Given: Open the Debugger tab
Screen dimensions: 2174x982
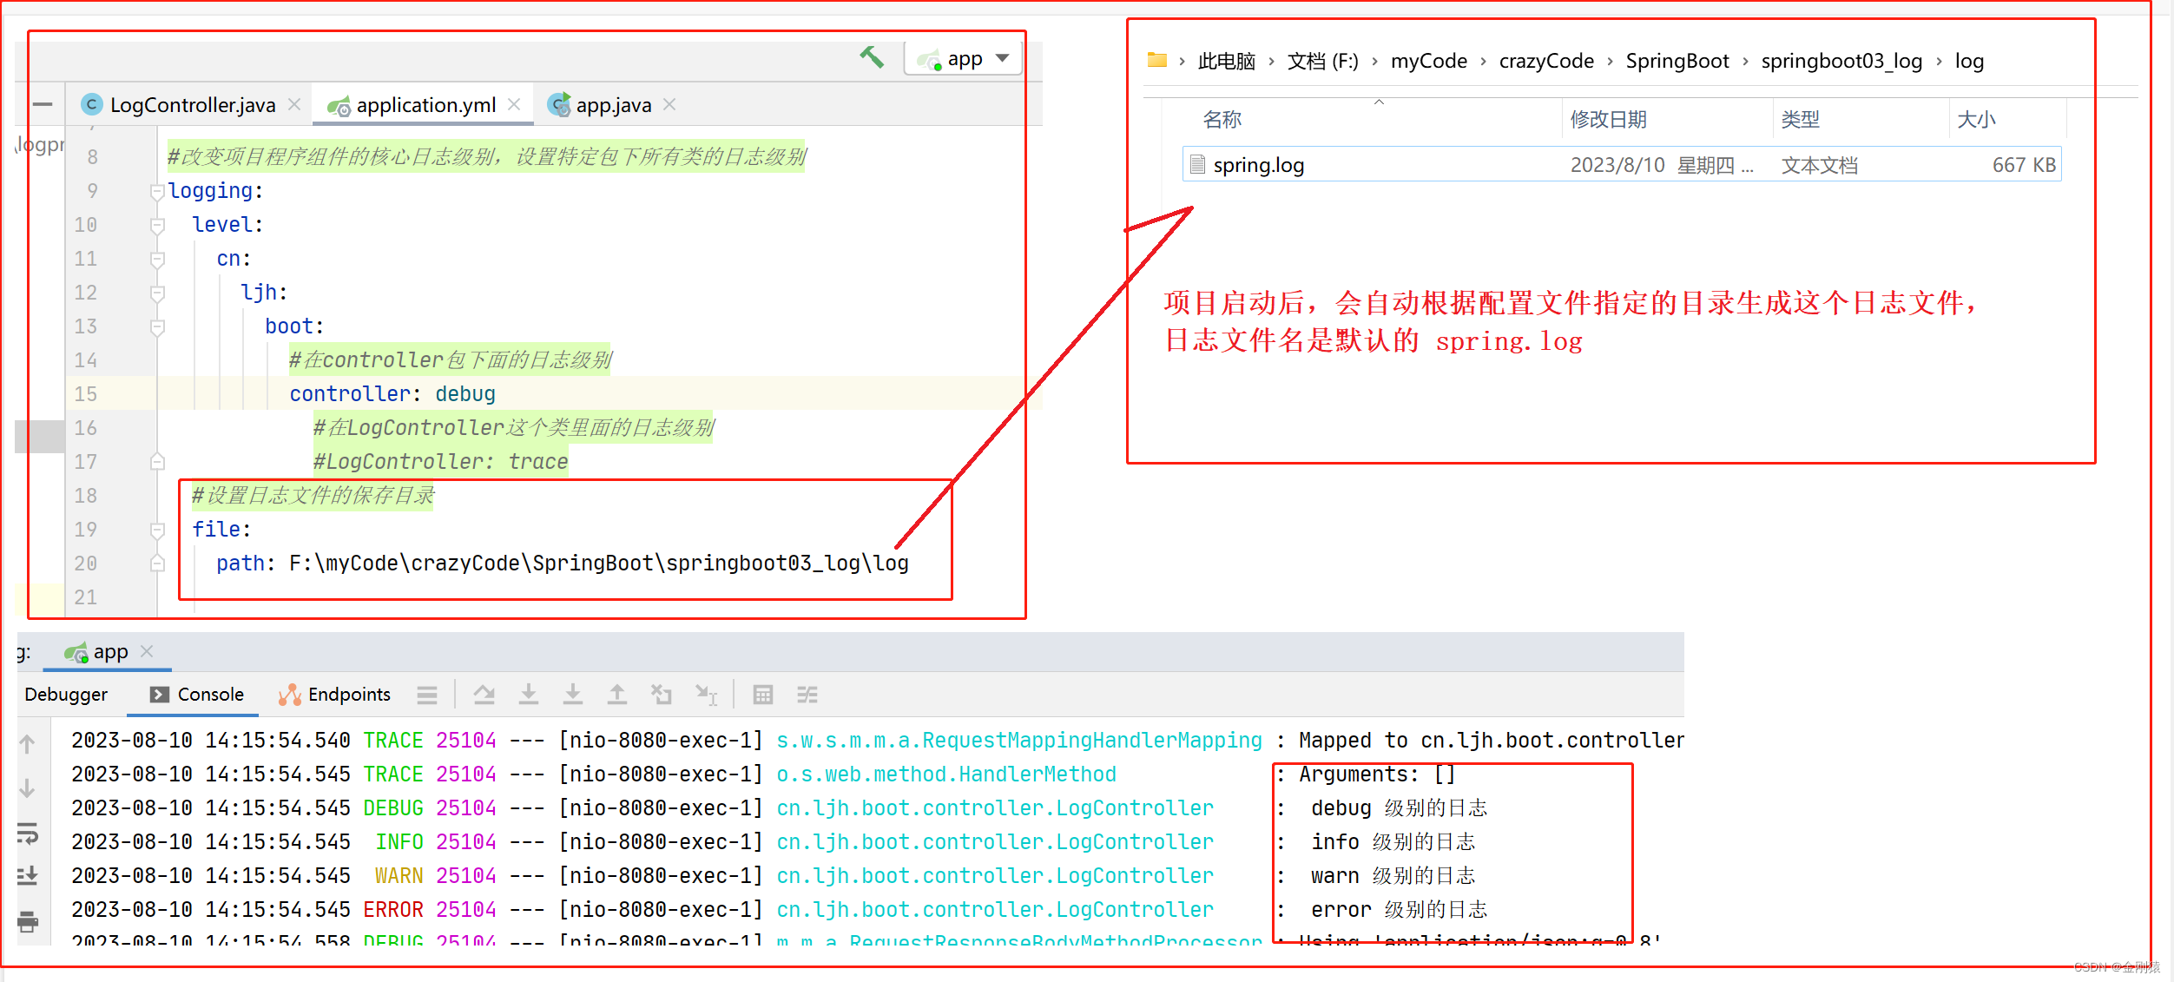Looking at the screenshot, I should 66,695.
